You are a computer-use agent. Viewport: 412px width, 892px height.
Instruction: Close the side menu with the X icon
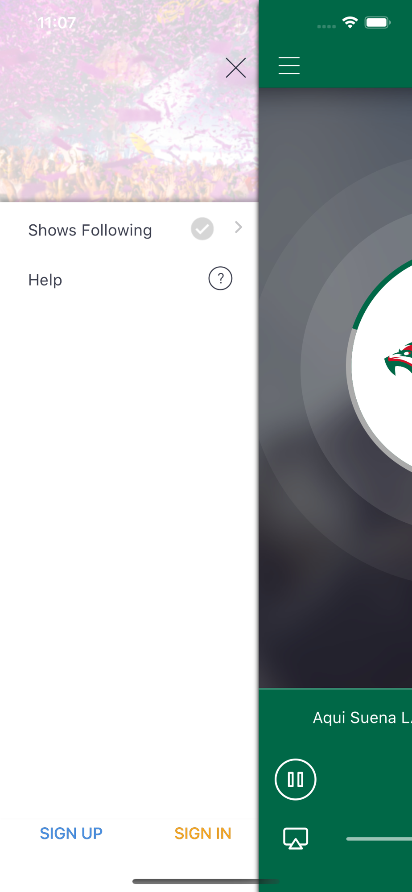pos(235,68)
